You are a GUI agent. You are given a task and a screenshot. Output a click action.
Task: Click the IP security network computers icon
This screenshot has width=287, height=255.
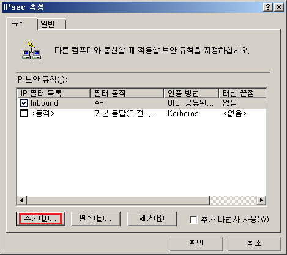pyautogui.click(x=32, y=51)
